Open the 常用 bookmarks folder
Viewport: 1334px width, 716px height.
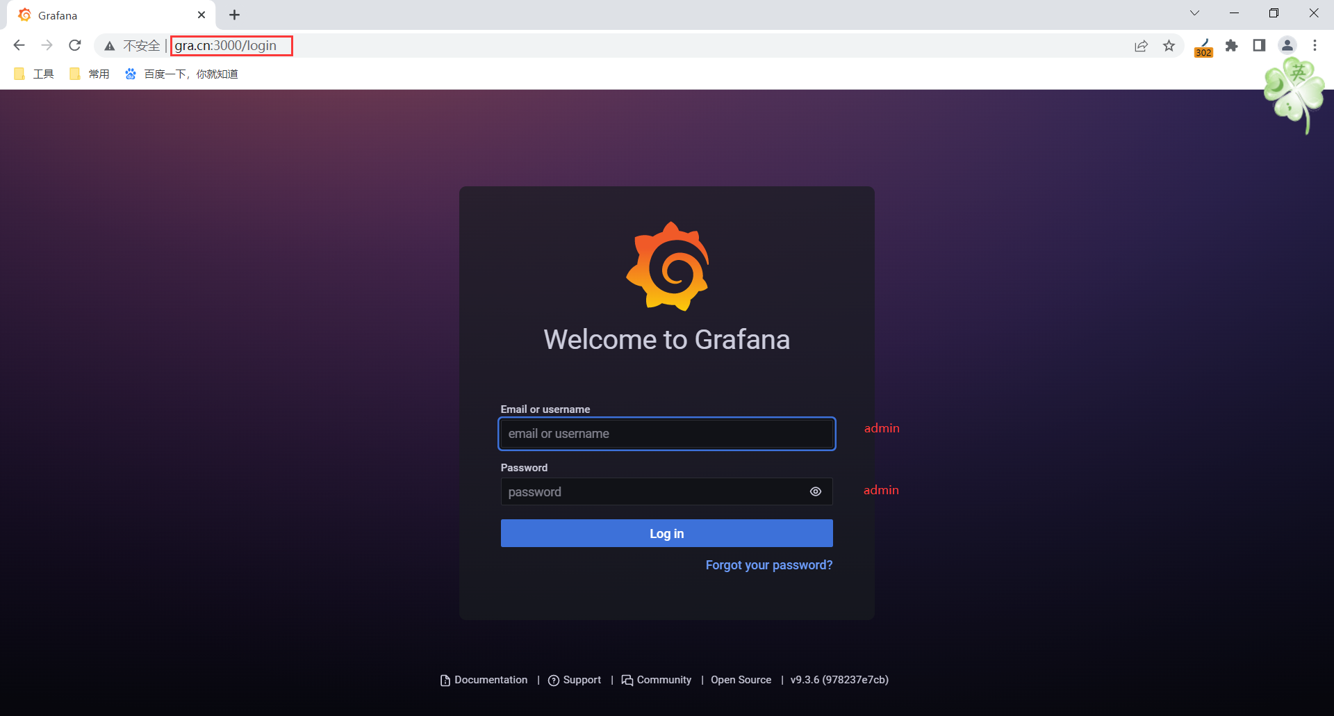90,74
